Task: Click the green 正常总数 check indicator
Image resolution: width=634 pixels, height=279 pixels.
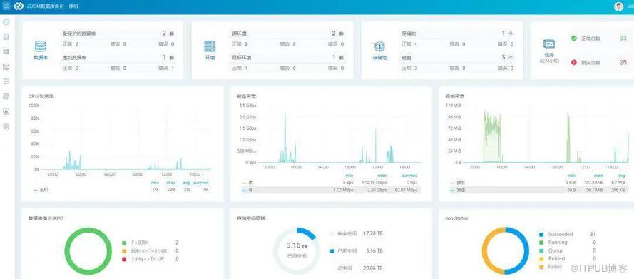Action: coord(574,39)
